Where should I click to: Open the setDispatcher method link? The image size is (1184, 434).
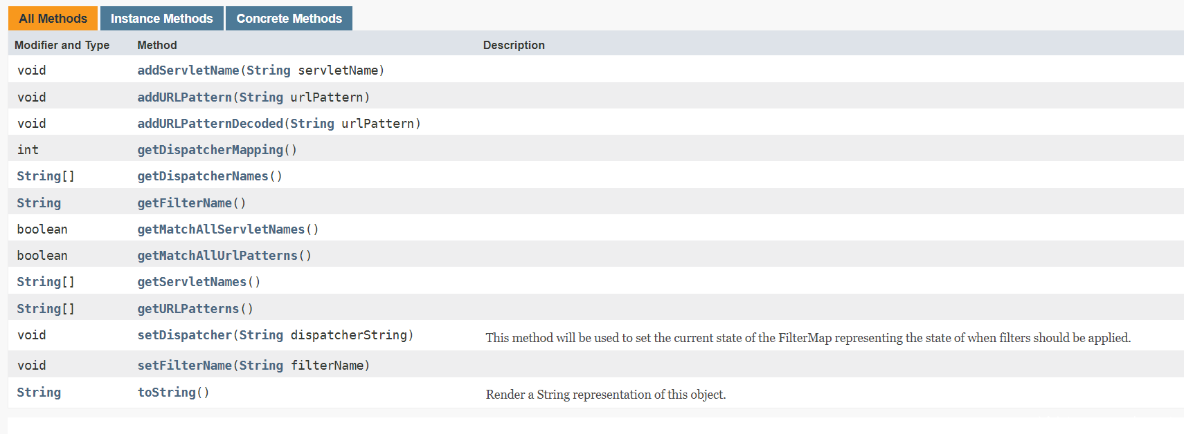tap(184, 335)
